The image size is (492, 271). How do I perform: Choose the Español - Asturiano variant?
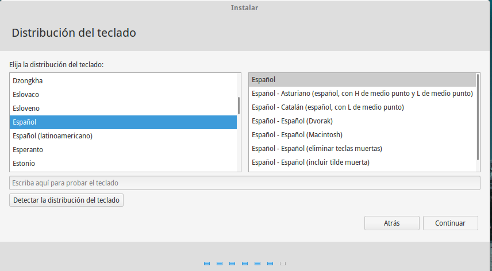362,94
